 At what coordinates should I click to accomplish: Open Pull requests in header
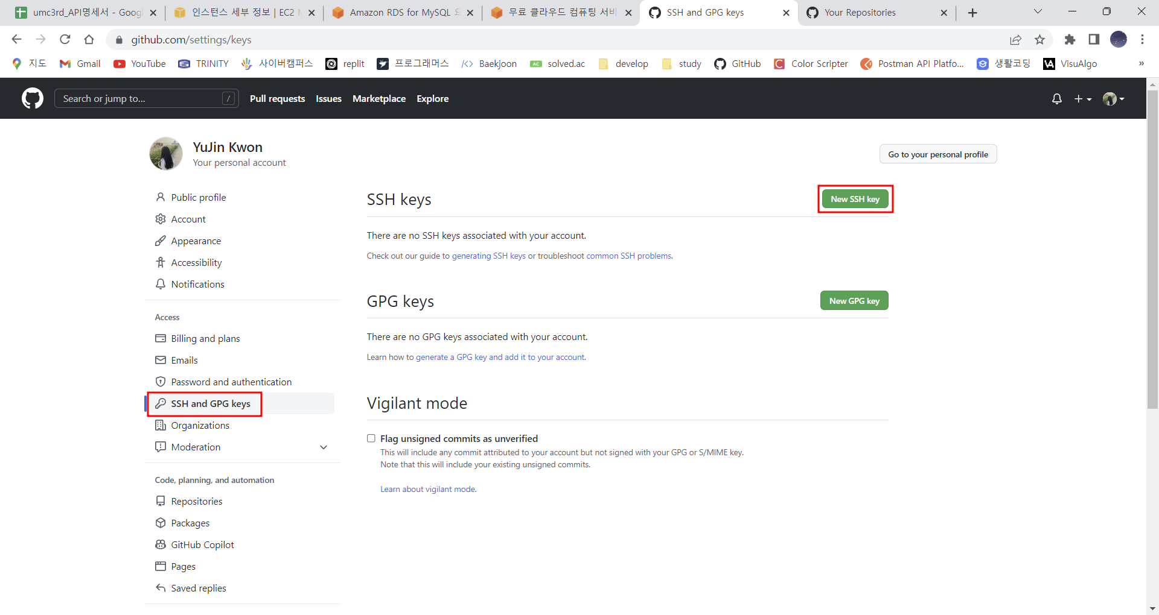click(278, 99)
